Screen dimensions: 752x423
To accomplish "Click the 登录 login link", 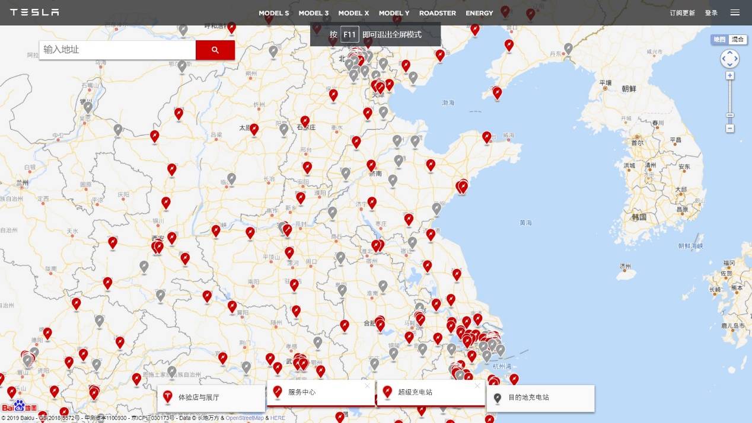I will (711, 13).
